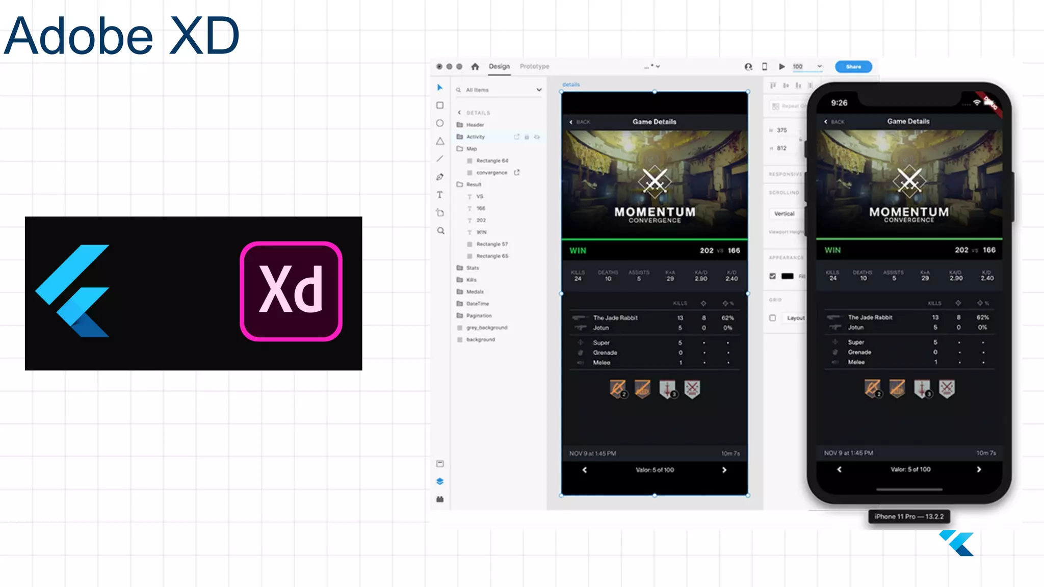Click the mobile device preview icon

765,67
